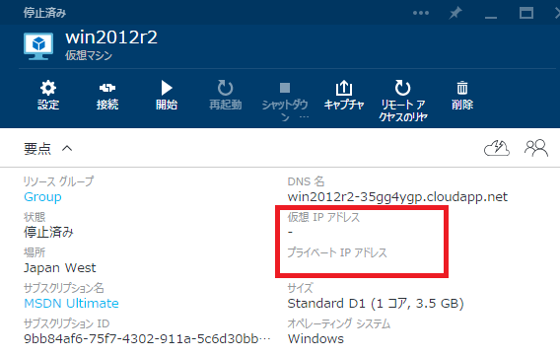Click the シャットダウン stop icon
The width and height of the screenshot is (560, 357).
click(x=285, y=88)
